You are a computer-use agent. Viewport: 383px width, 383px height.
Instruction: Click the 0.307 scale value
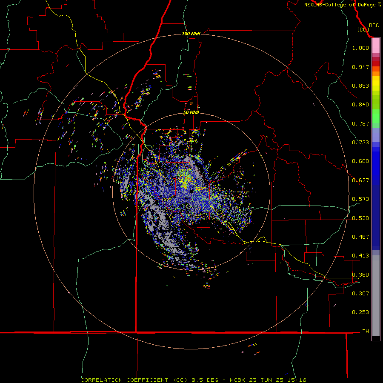[x=360, y=294]
